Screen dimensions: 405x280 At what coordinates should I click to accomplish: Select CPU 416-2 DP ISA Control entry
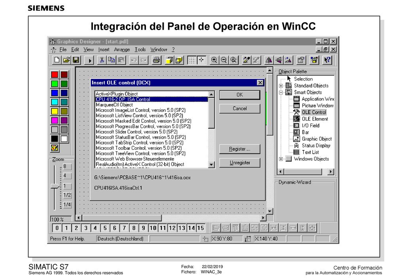(x=151, y=99)
